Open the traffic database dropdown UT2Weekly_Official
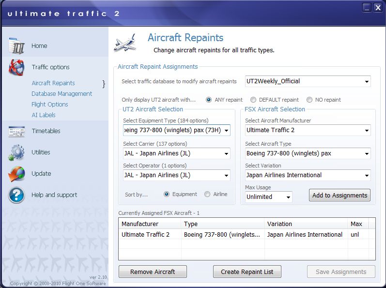386x288 pixels. coord(308,81)
